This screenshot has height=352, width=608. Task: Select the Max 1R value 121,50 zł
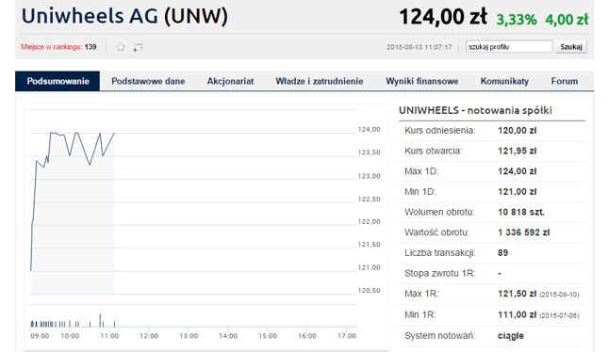coord(517,294)
